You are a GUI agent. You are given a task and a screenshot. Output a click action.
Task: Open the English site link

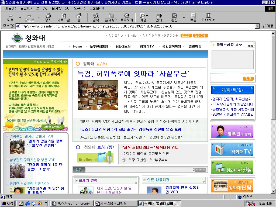133,36
